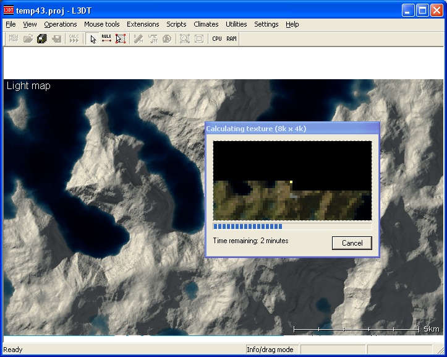Click the globe 3D view icon
Viewport: 447px width, 357px height.
pyautogui.click(x=167, y=38)
